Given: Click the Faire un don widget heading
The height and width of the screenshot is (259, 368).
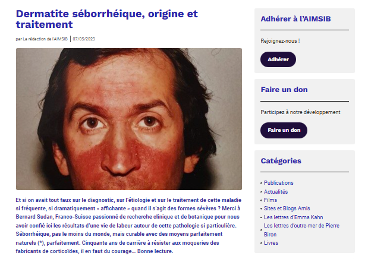Looking at the screenshot, I should pos(284,89).
